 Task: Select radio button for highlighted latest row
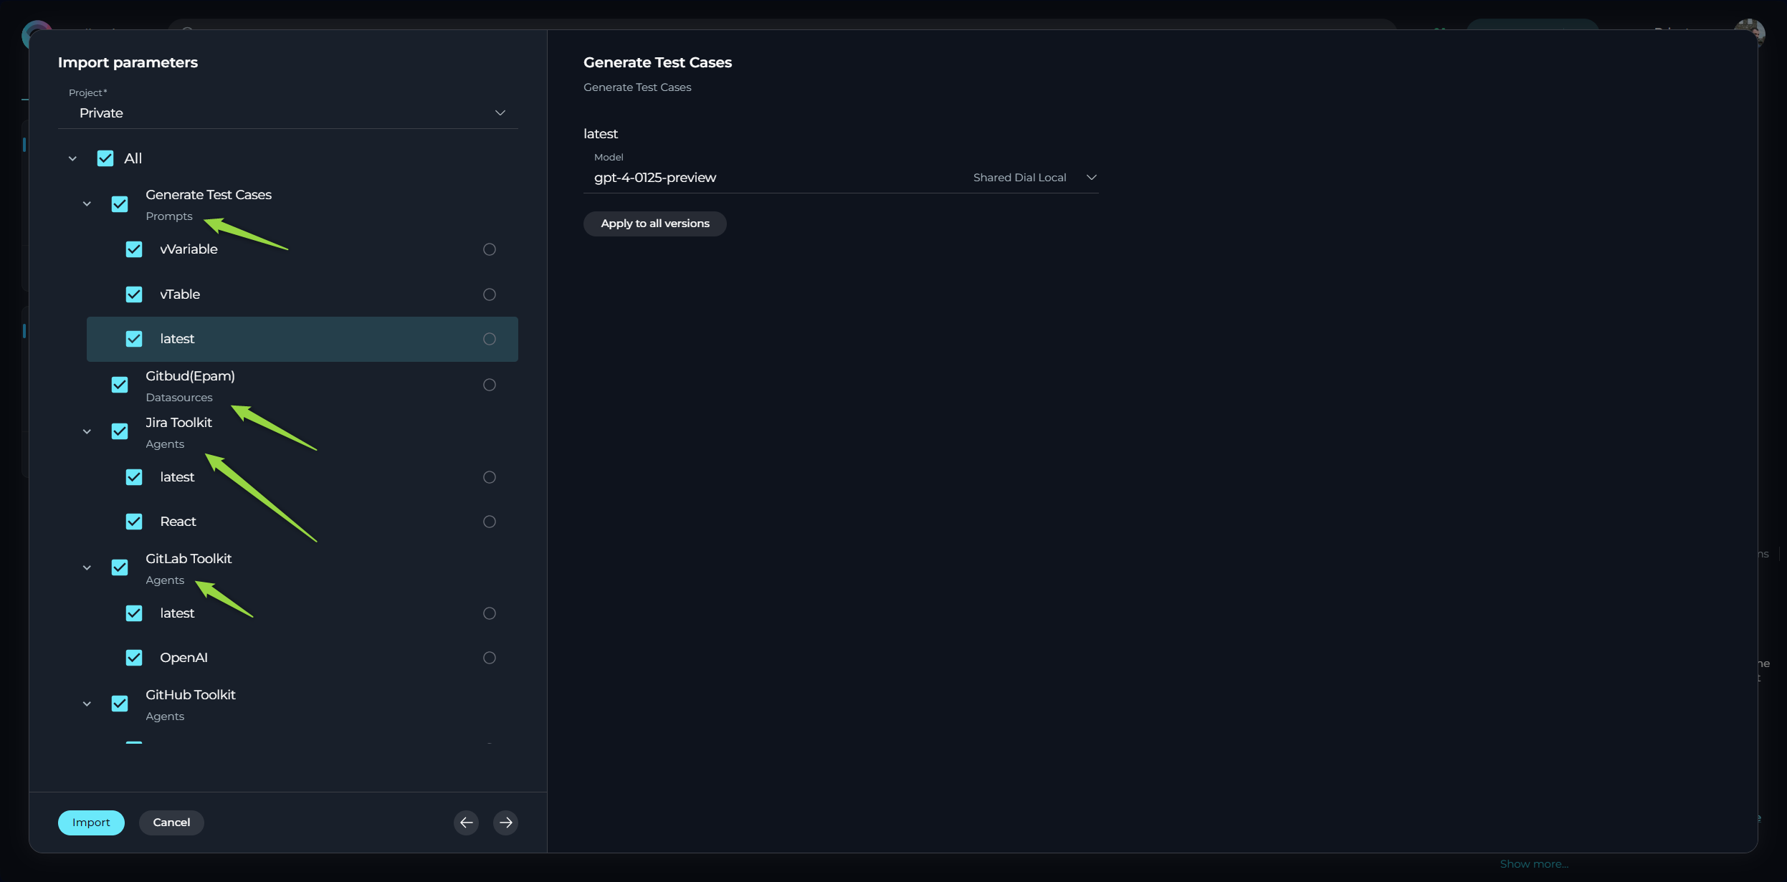[490, 339]
